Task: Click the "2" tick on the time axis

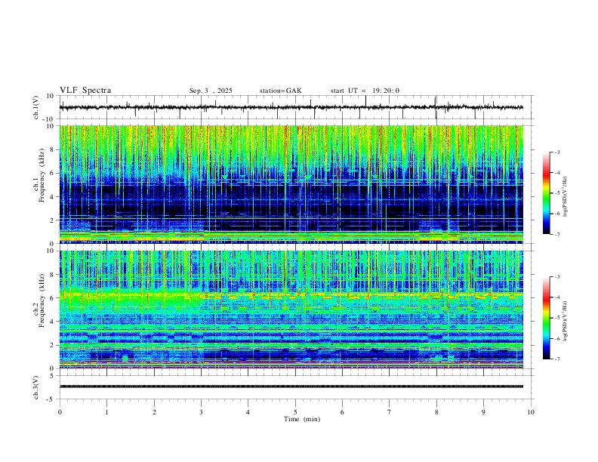Action: pyautogui.click(x=154, y=412)
